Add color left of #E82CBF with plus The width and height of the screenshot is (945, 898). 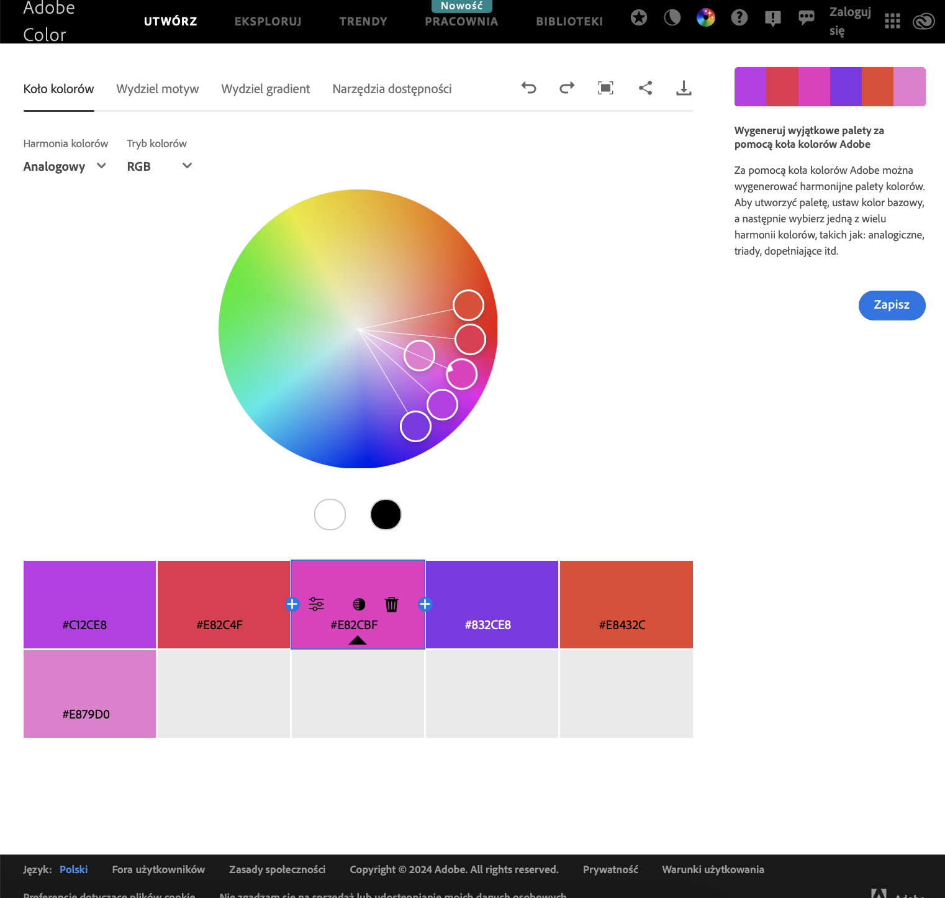click(x=292, y=604)
